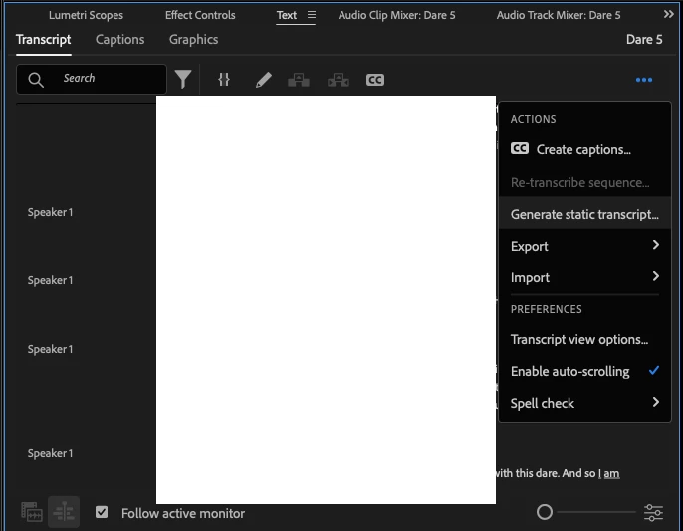Expand the Export submenu

click(x=584, y=246)
